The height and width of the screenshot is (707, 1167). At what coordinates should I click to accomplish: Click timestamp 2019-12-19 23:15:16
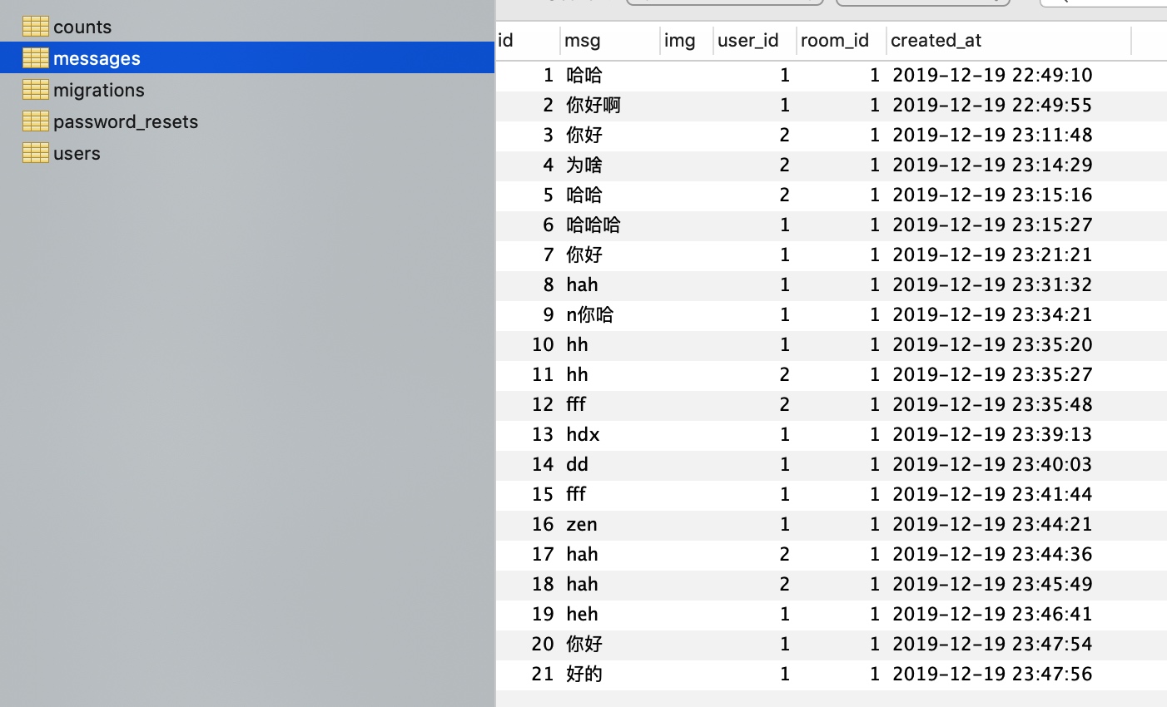pos(992,195)
